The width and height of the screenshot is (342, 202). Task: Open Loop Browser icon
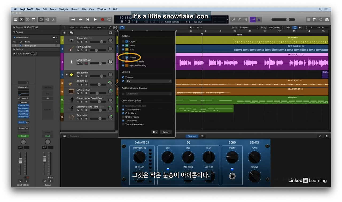321,20
